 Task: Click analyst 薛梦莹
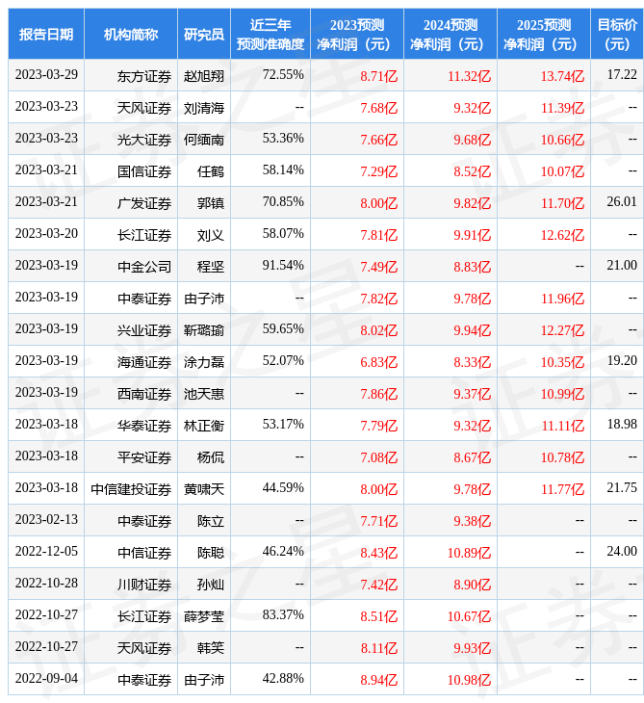pyautogui.click(x=204, y=617)
